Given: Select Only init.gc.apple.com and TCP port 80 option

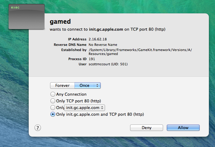Looking at the screenshot, I should [53, 114].
